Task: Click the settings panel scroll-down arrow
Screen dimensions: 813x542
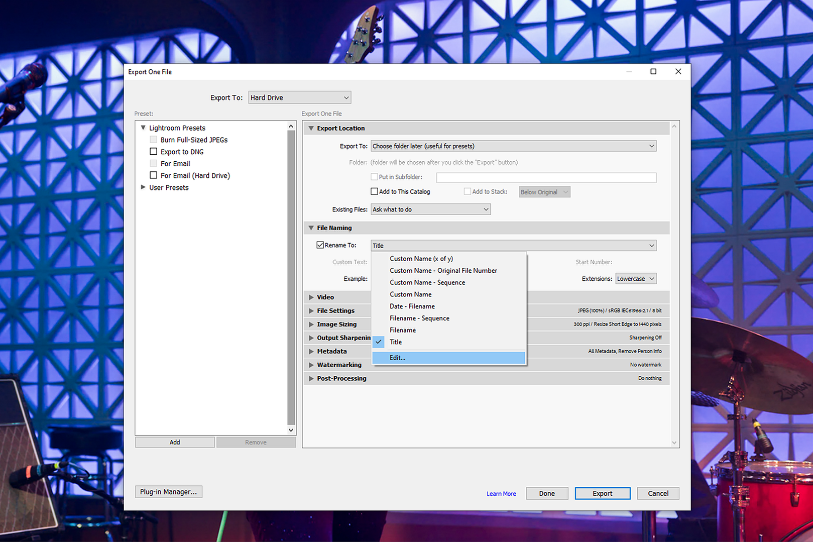Action: [674, 443]
